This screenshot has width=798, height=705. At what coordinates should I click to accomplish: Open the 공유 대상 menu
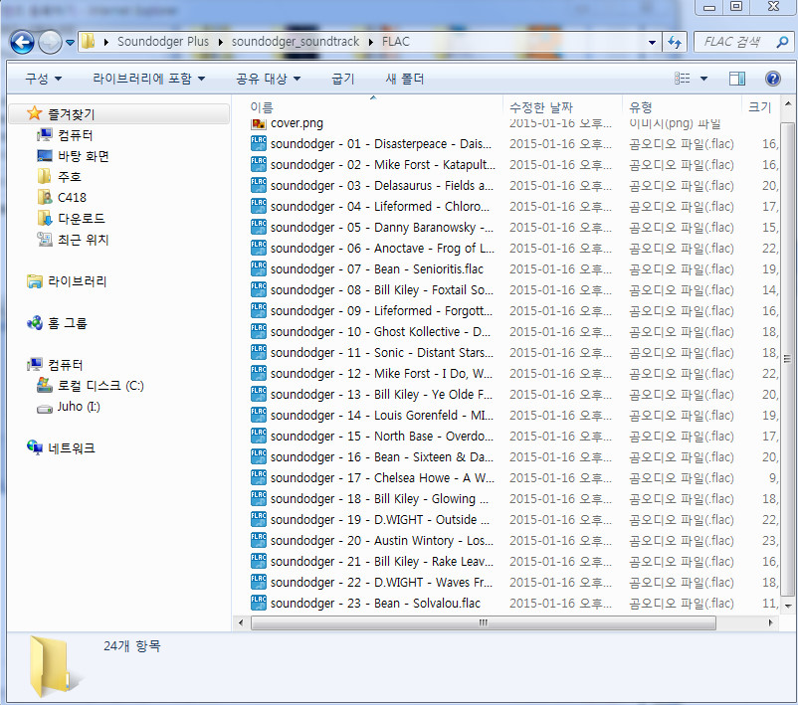point(268,79)
